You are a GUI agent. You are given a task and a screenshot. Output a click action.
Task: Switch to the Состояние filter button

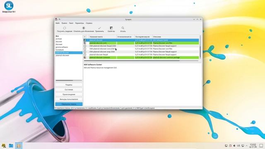click(x=69, y=90)
